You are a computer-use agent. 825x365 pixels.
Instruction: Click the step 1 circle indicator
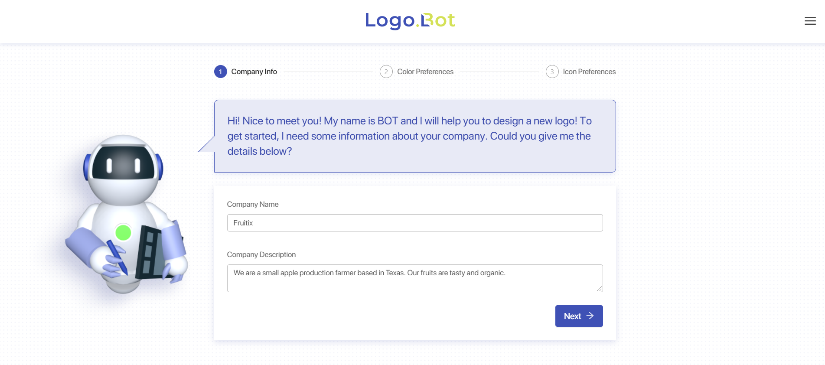click(221, 72)
